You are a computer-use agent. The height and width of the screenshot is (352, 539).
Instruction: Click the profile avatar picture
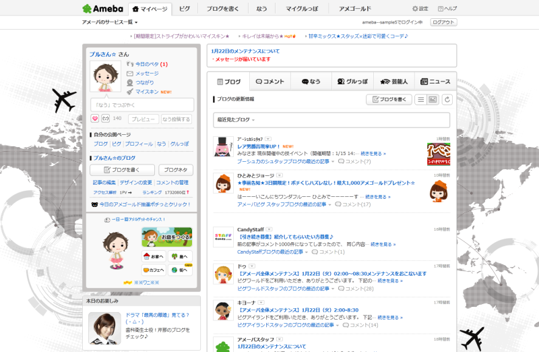[x=105, y=76]
